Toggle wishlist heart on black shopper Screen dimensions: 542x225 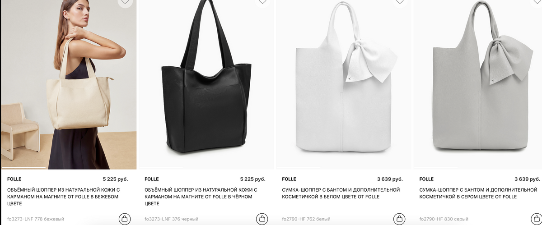pyautogui.click(x=262, y=2)
